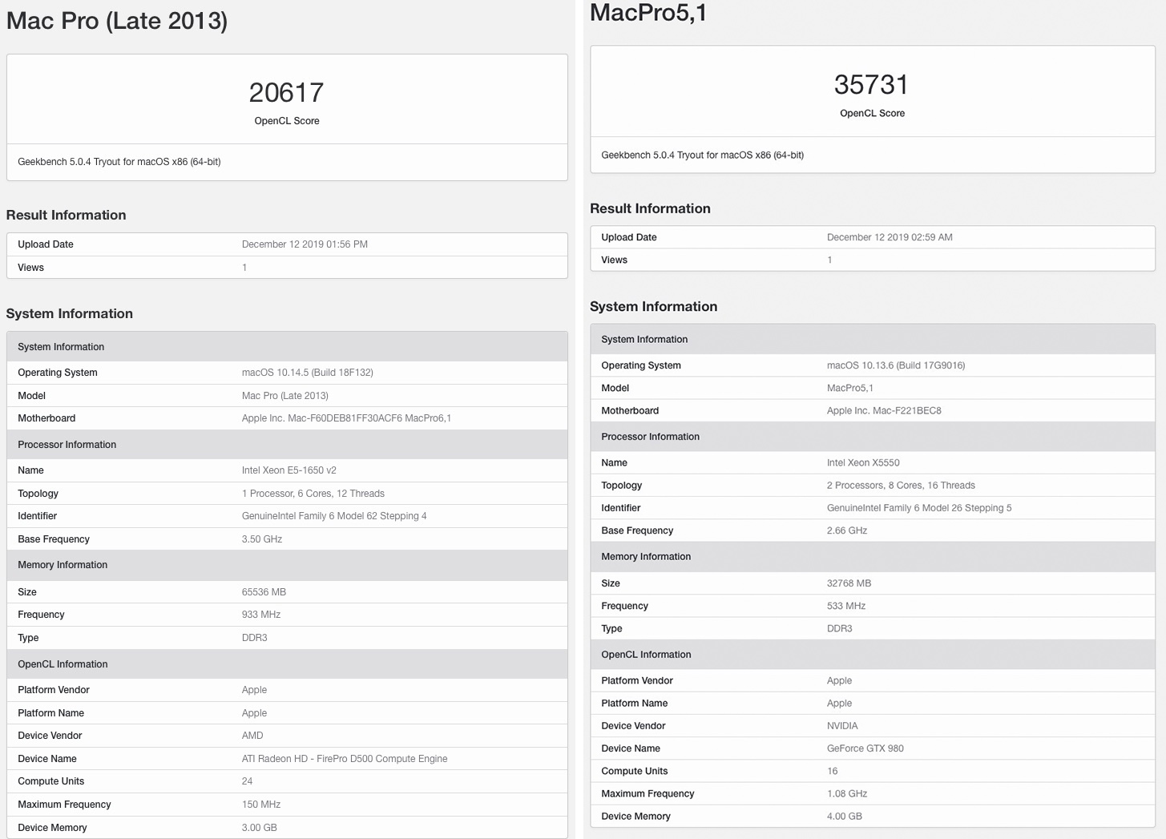This screenshot has width=1166, height=839.
Task: Click maximum frequency 1.08 GHz
Action: [847, 793]
